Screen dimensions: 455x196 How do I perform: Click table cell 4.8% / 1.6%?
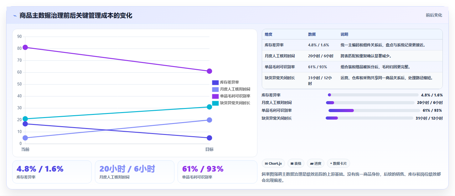coord(318,45)
